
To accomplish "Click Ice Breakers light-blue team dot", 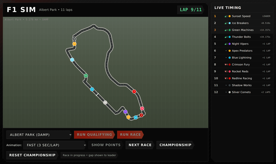I will coord(229,23).
